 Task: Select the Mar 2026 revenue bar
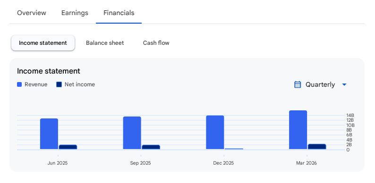pyautogui.click(x=298, y=130)
